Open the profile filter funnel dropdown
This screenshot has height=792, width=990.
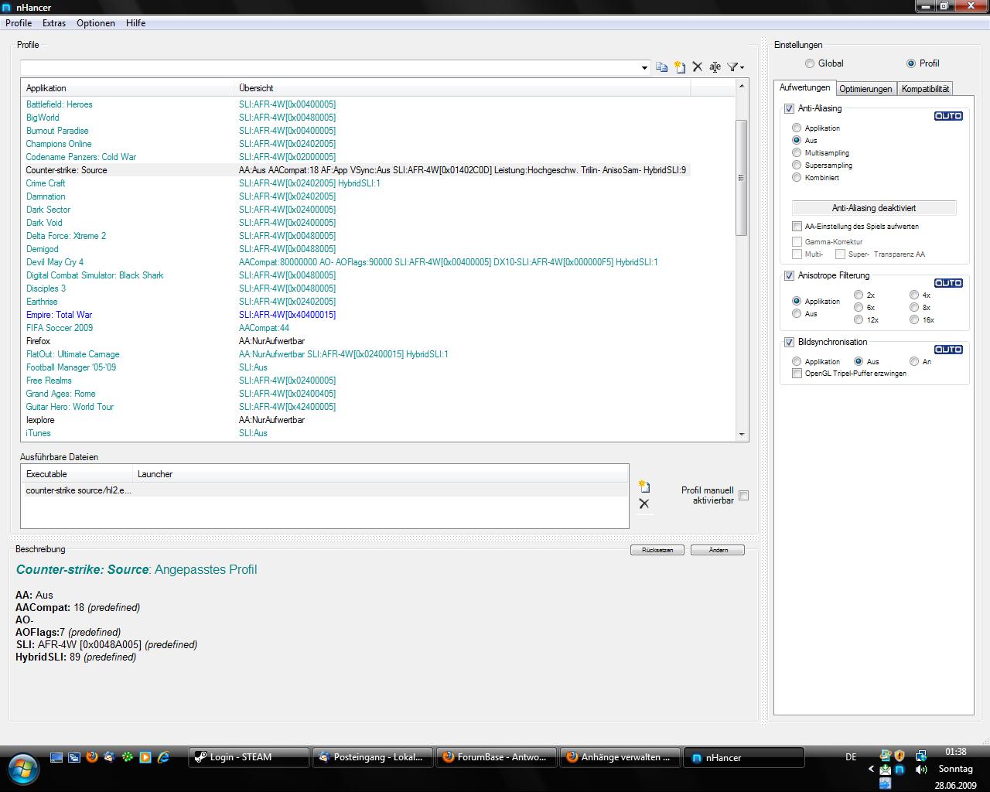coord(736,67)
